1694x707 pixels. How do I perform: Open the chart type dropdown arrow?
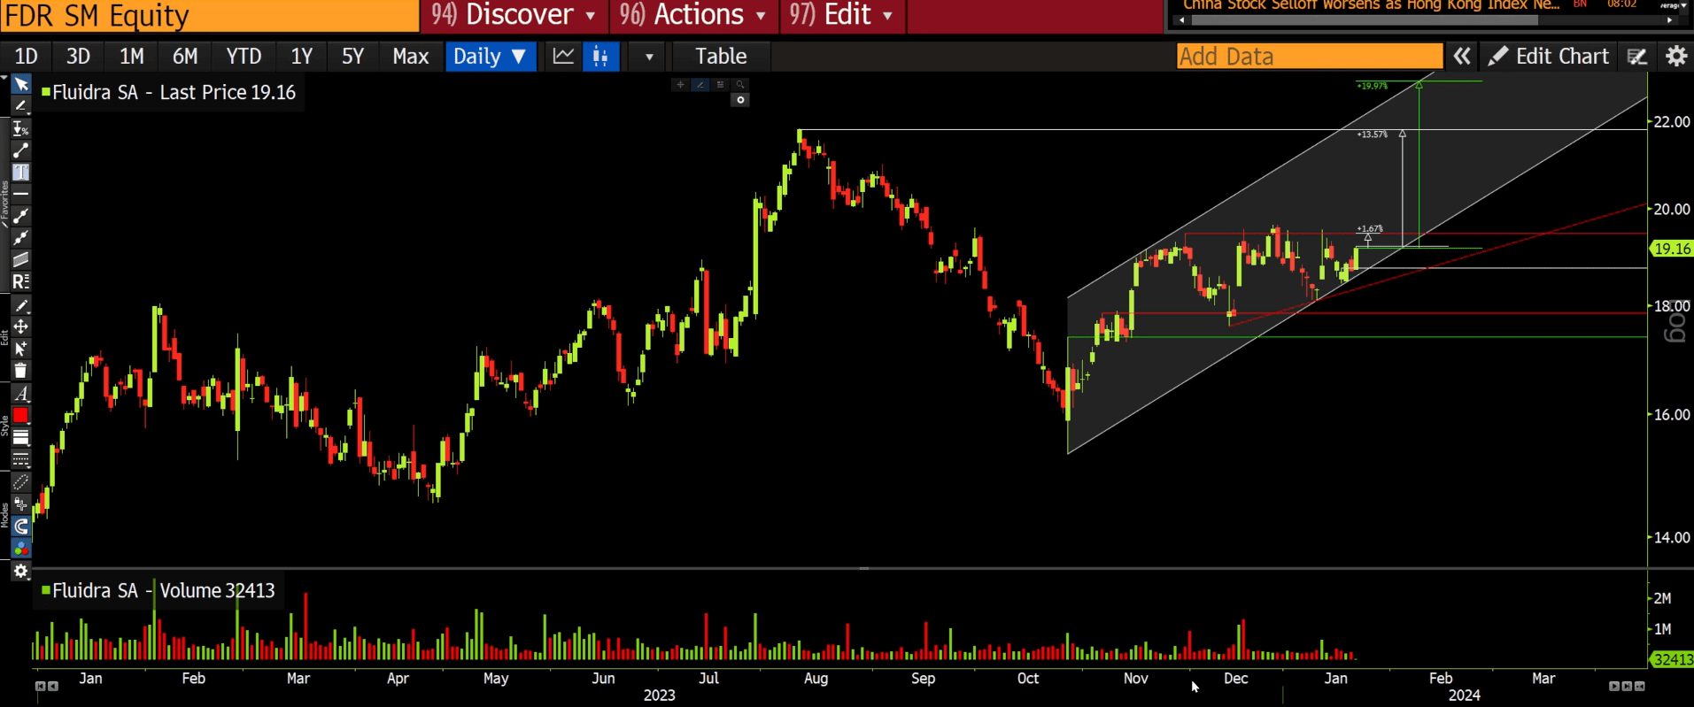pos(649,57)
